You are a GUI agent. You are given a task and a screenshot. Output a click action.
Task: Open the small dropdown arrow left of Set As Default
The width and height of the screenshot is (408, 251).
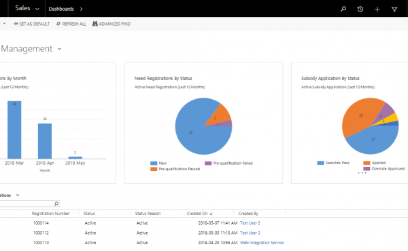(4, 24)
